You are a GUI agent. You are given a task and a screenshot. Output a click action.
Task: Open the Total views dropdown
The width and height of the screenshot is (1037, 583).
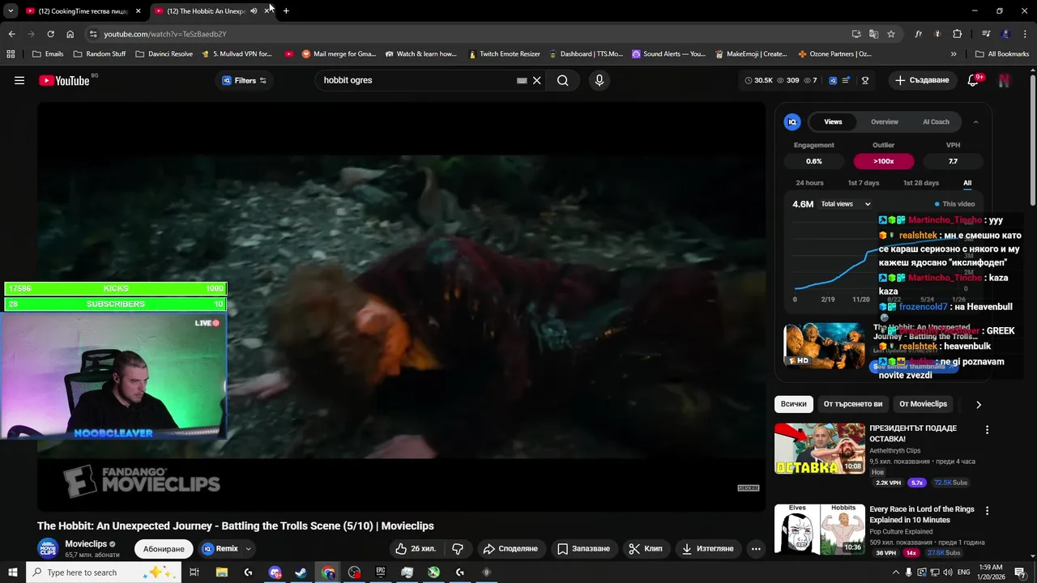pyautogui.click(x=846, y=204)
